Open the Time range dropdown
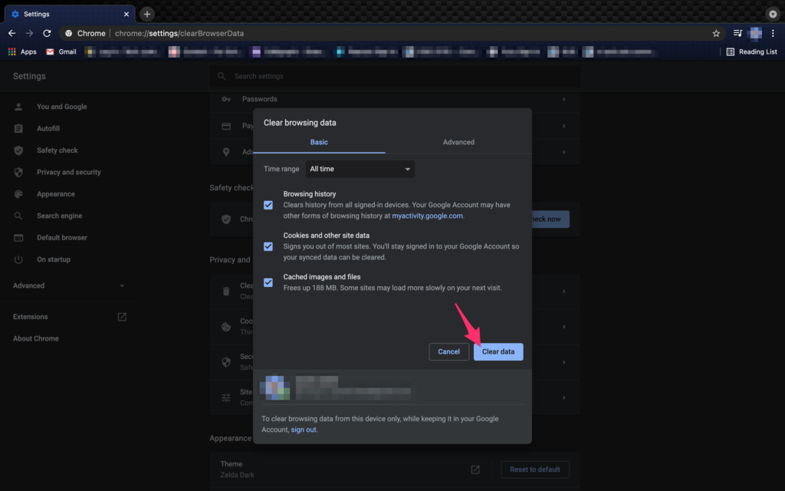Viewport: 785px width, 491px height. [360, 169]
